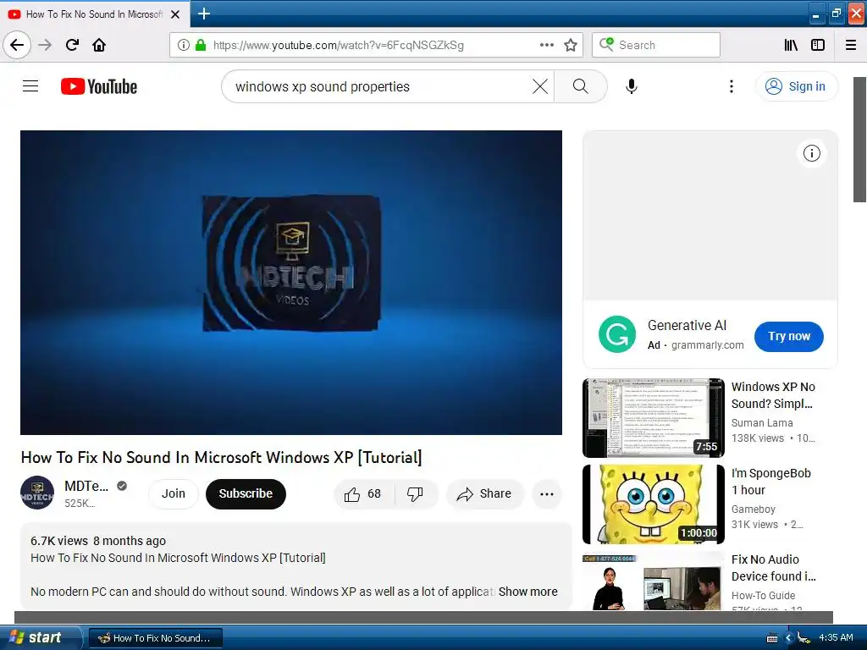Open Windows XP No Sound video thumbnail
Viewport: 867px width, 650px height.
point(654,418)
